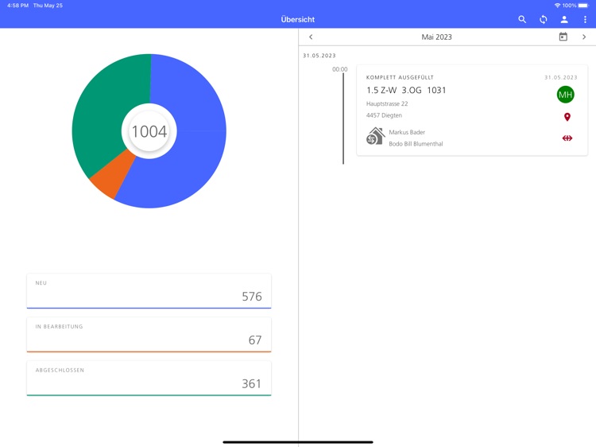This screenshot has width=596, height=447.
Task: Tap the home indicator bar at bottom
Action: (298, 442)
